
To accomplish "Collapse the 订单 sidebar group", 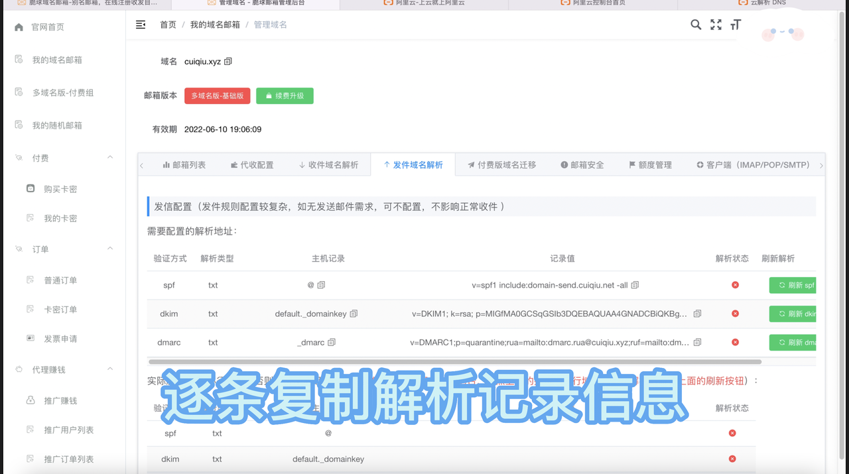I will point(110,249).
